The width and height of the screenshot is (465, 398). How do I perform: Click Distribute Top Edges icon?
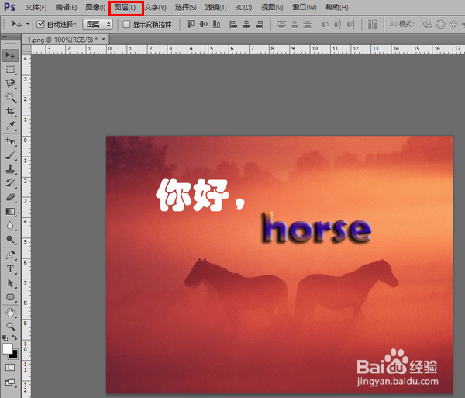pos(281,24)
